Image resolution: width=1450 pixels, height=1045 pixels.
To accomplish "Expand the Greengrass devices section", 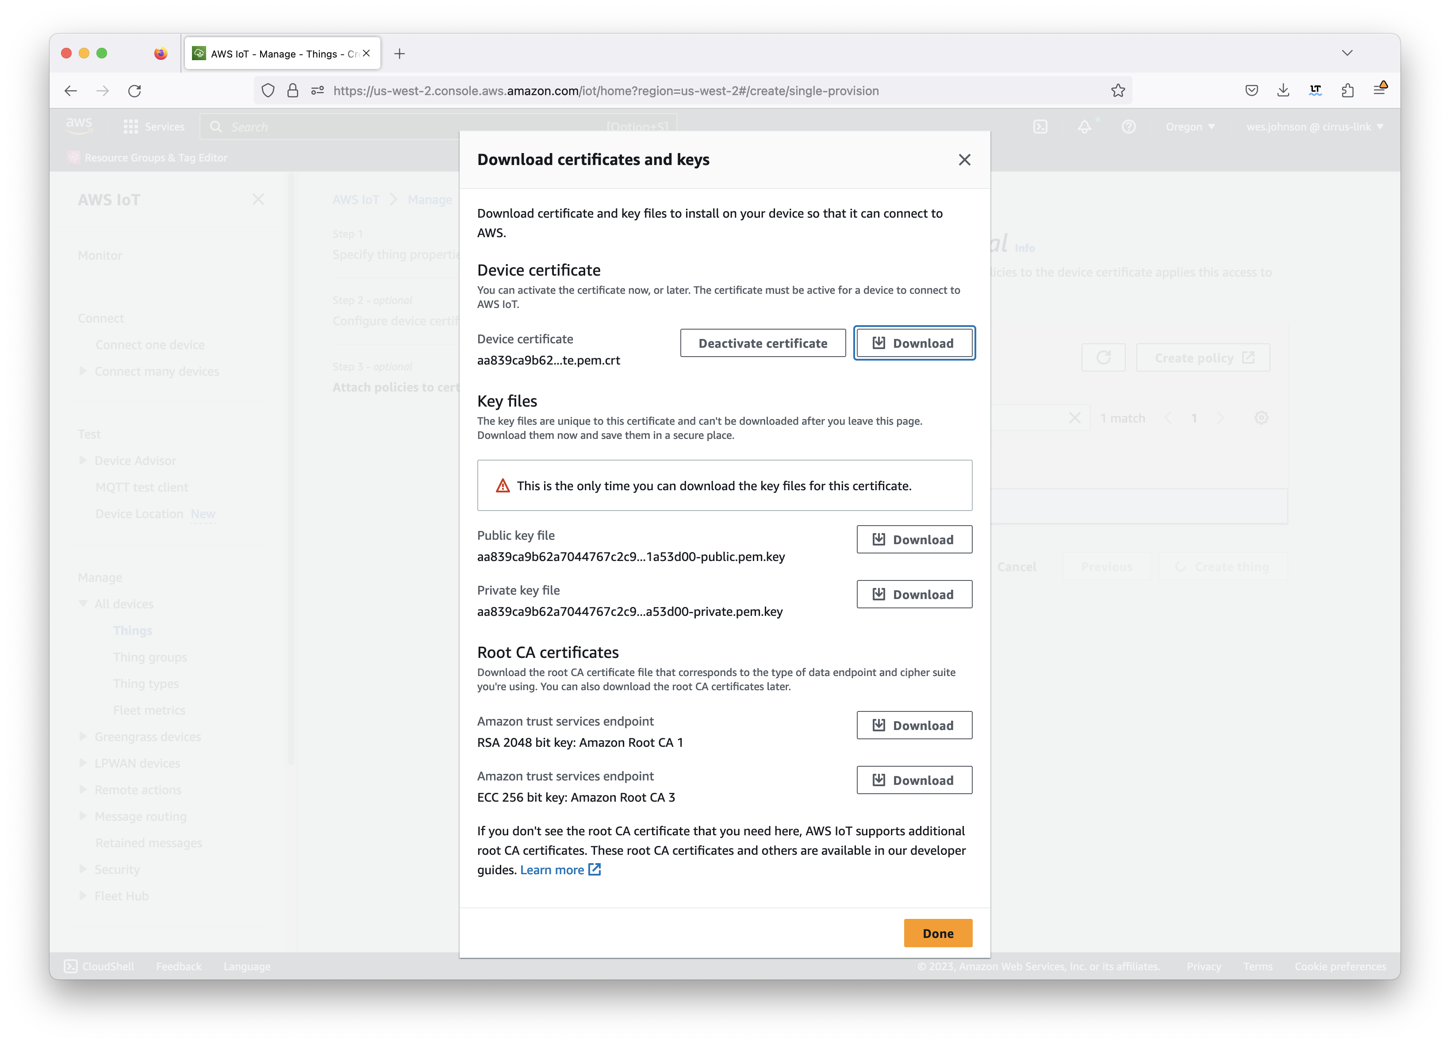I will pyautogui.click(x=82, y=737).
